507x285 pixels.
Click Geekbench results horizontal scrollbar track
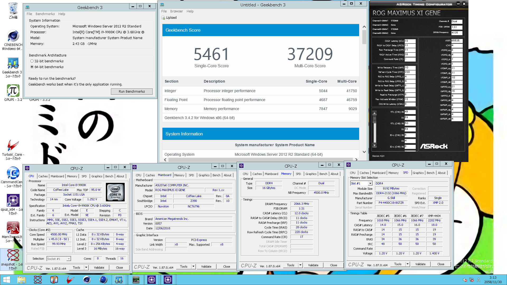click(261, 160)
